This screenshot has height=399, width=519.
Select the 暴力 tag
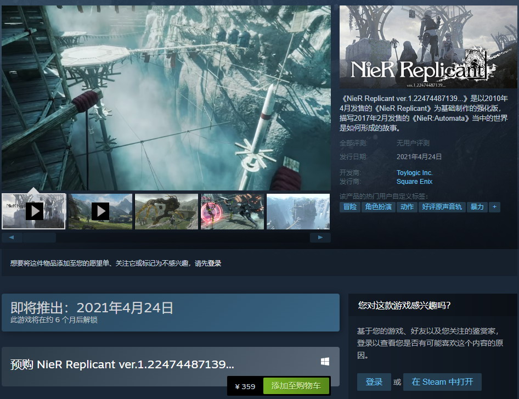477,207
